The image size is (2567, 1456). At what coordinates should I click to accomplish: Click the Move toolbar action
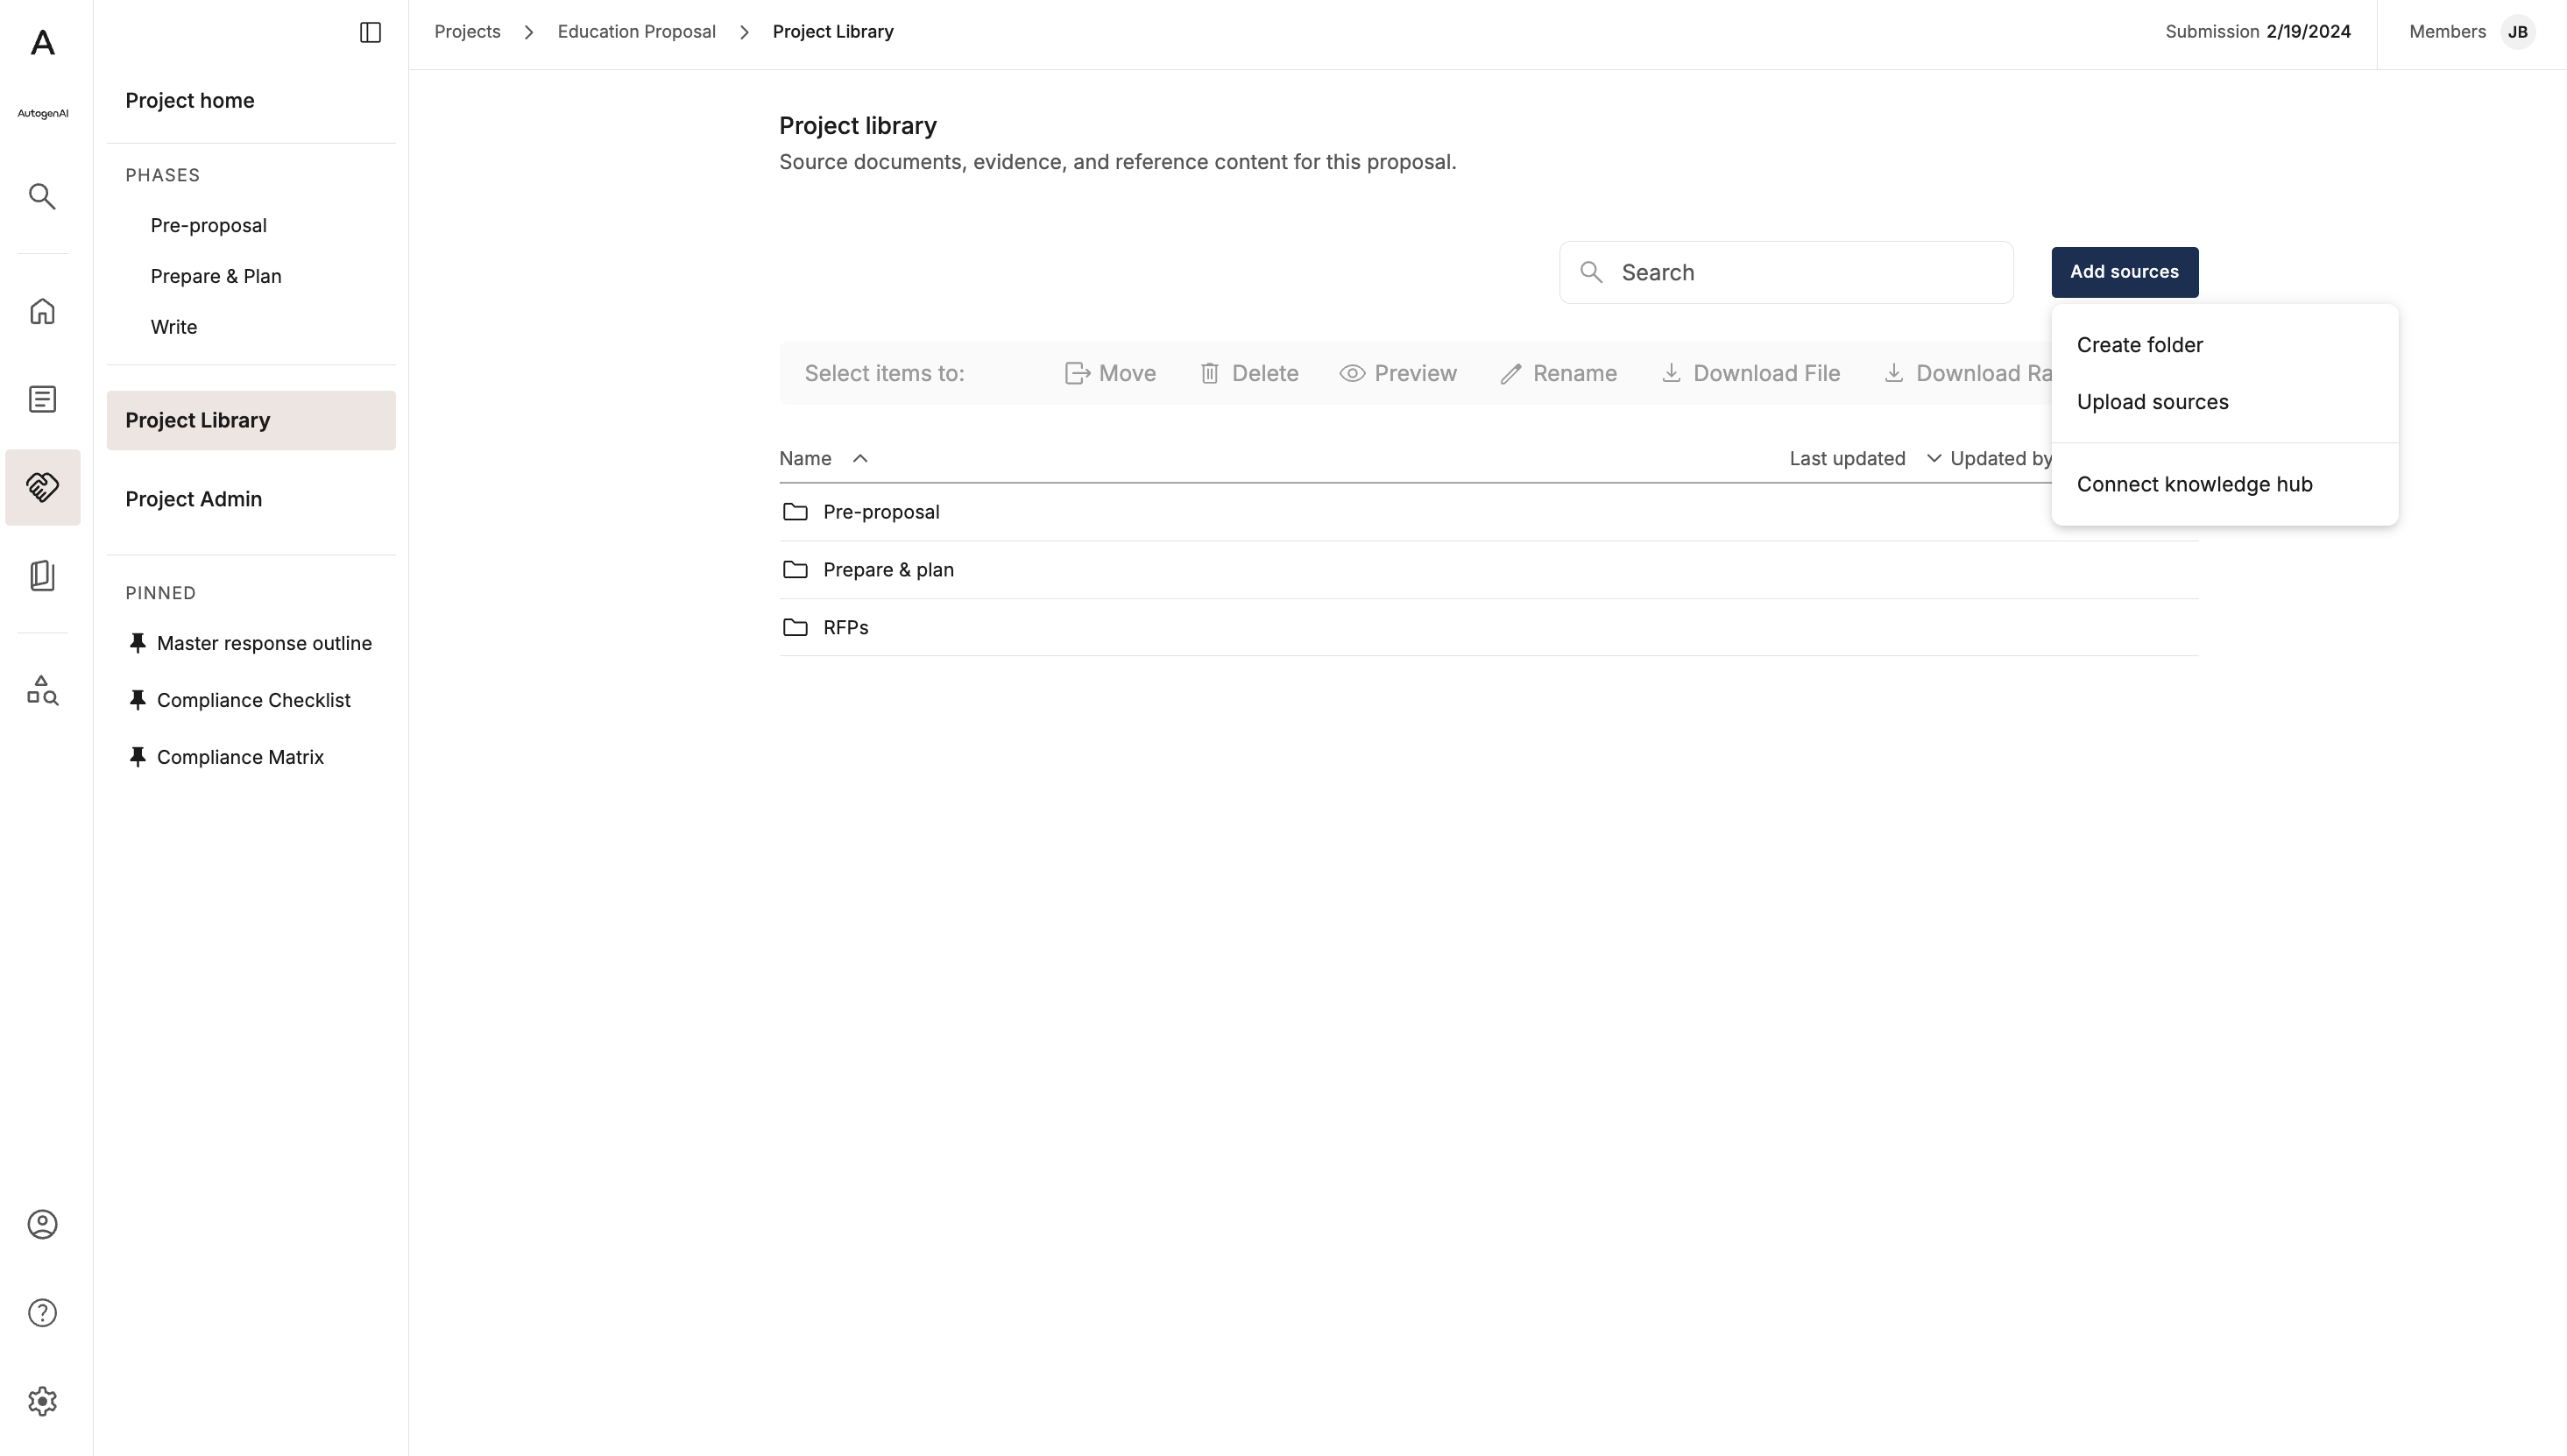1110,373
